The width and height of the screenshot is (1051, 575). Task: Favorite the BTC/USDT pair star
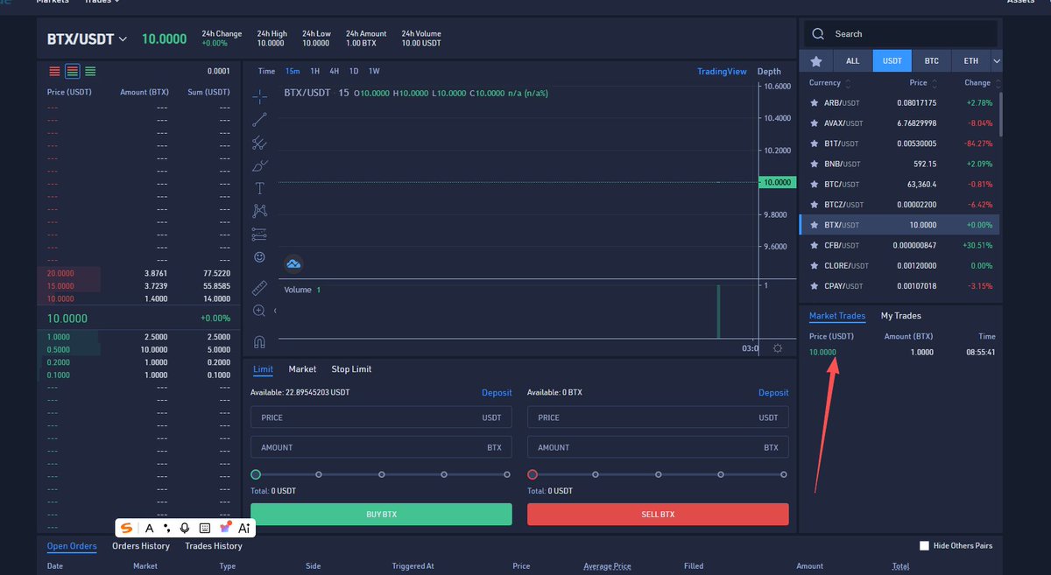coord(815,185)
